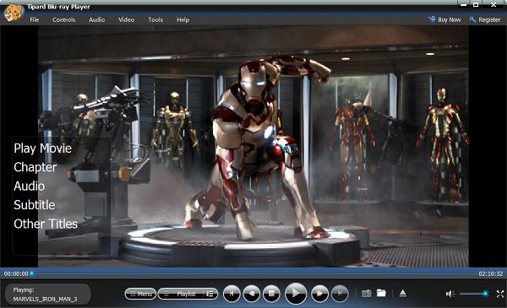Rewind using the fast backward button
Image resolution: width=507 pixels, height=308 pixels.
[251, 294]
